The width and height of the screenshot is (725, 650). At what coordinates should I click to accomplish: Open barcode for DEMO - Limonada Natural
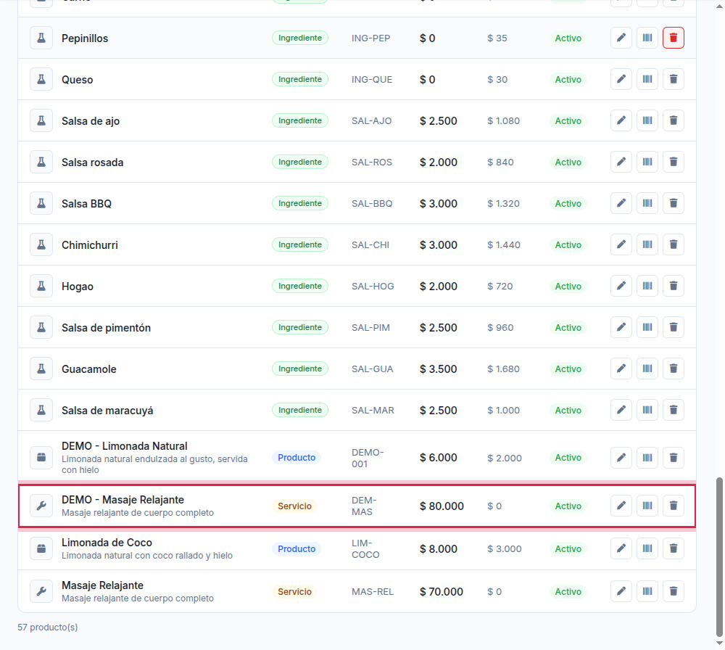pos(647,458)
